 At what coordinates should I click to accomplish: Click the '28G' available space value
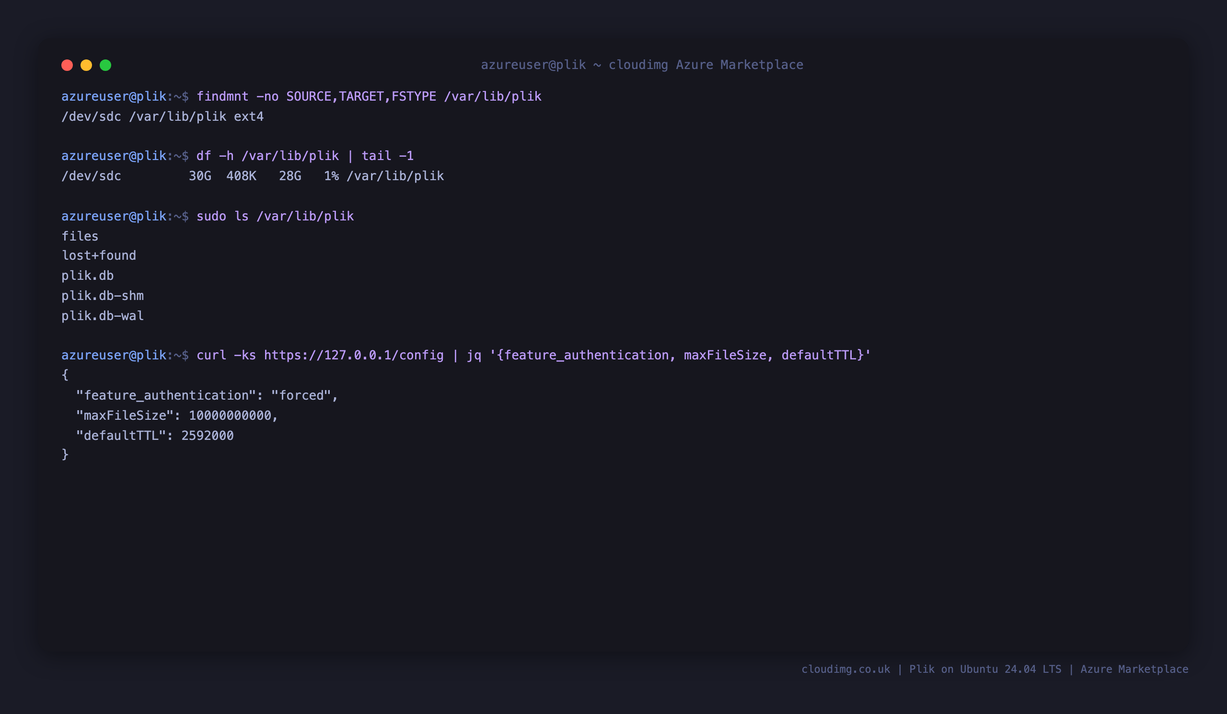290,176
